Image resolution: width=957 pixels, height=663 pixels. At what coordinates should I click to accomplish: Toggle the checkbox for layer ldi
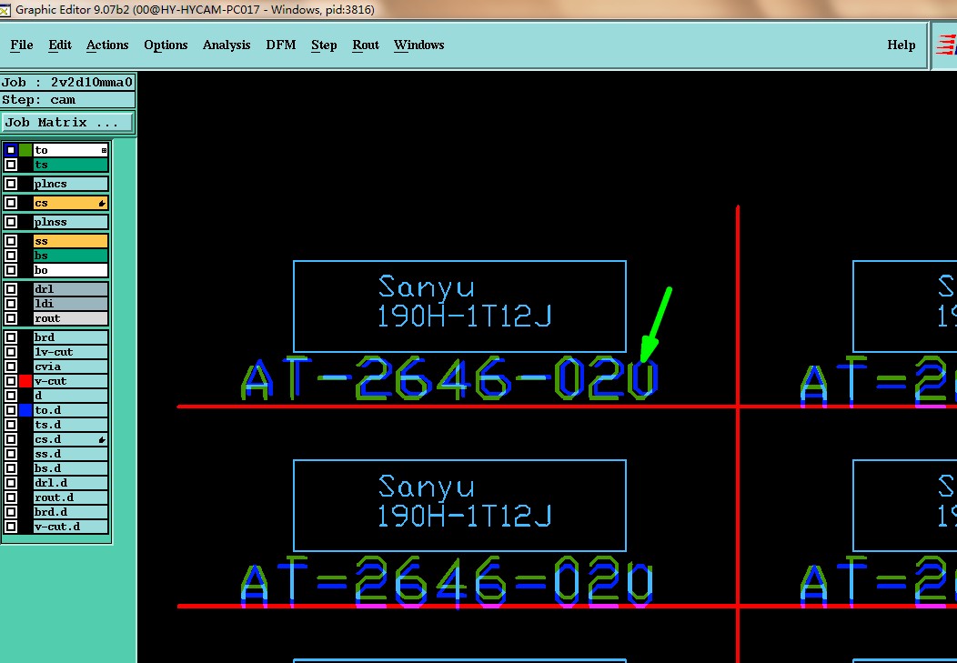10,304
